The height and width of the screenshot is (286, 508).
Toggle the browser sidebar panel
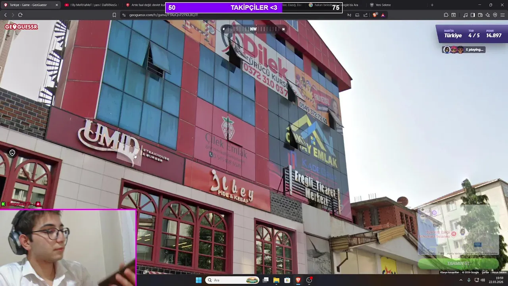coord(473,15)
